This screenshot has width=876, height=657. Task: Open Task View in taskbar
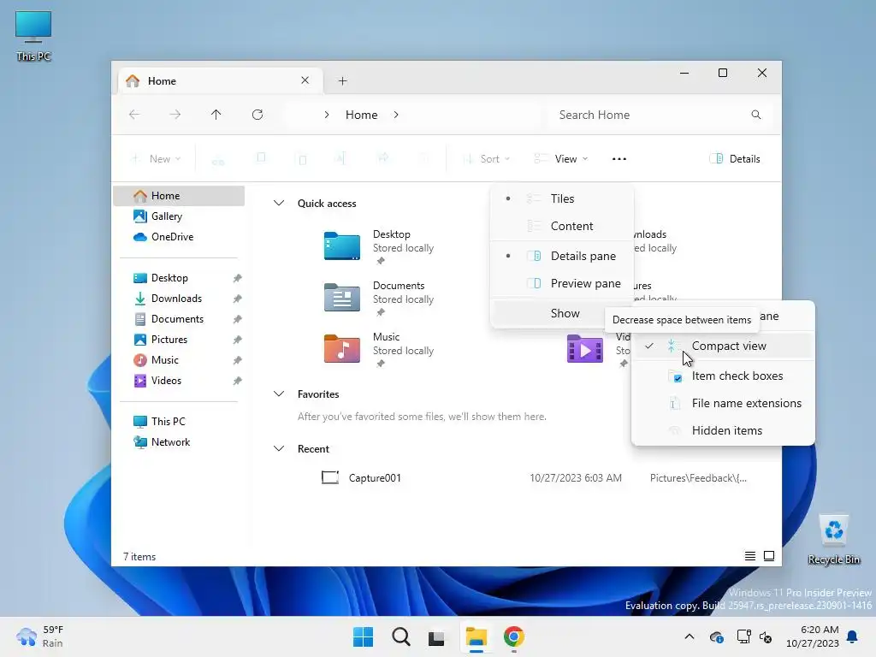pyautogui.click(x=436, y=636)
